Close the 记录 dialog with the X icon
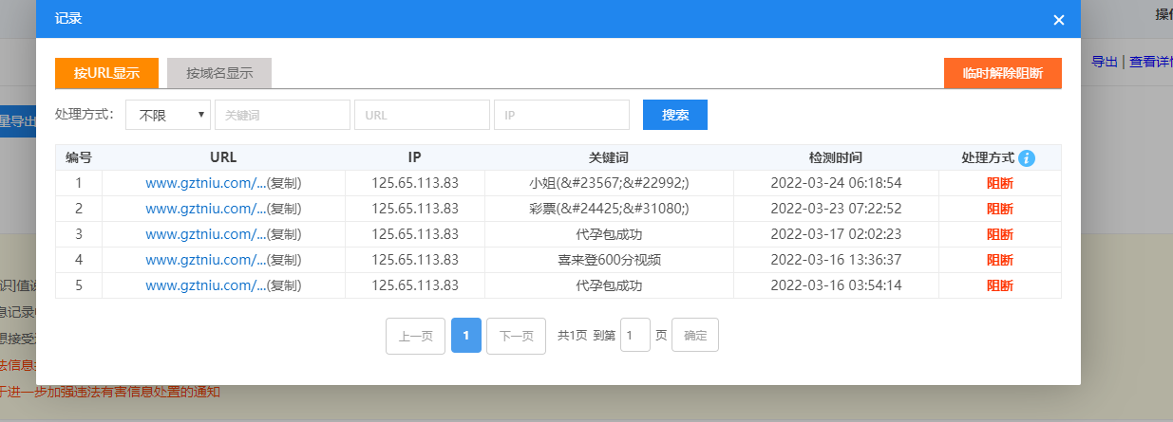The image size is (1173, 422). coord(1059,20)
